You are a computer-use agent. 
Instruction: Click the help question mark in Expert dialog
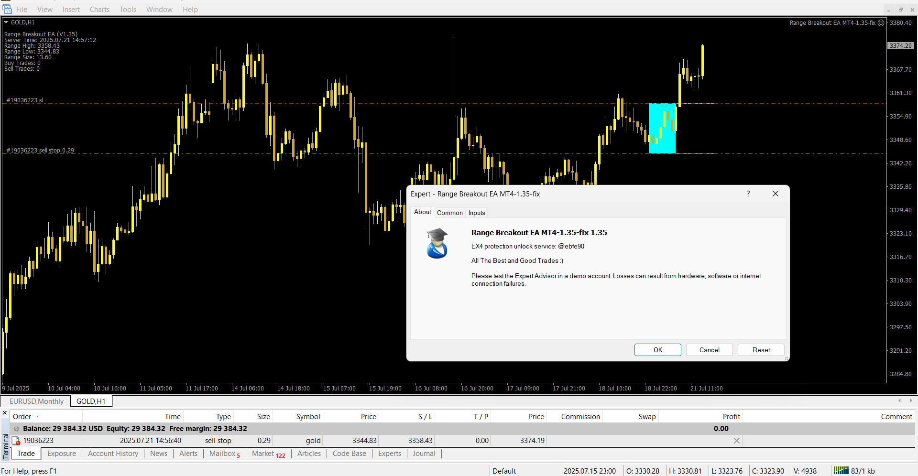[x=748, y=194]
